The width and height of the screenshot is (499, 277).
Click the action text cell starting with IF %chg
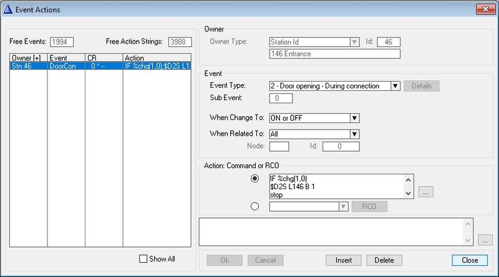[157, 66]
